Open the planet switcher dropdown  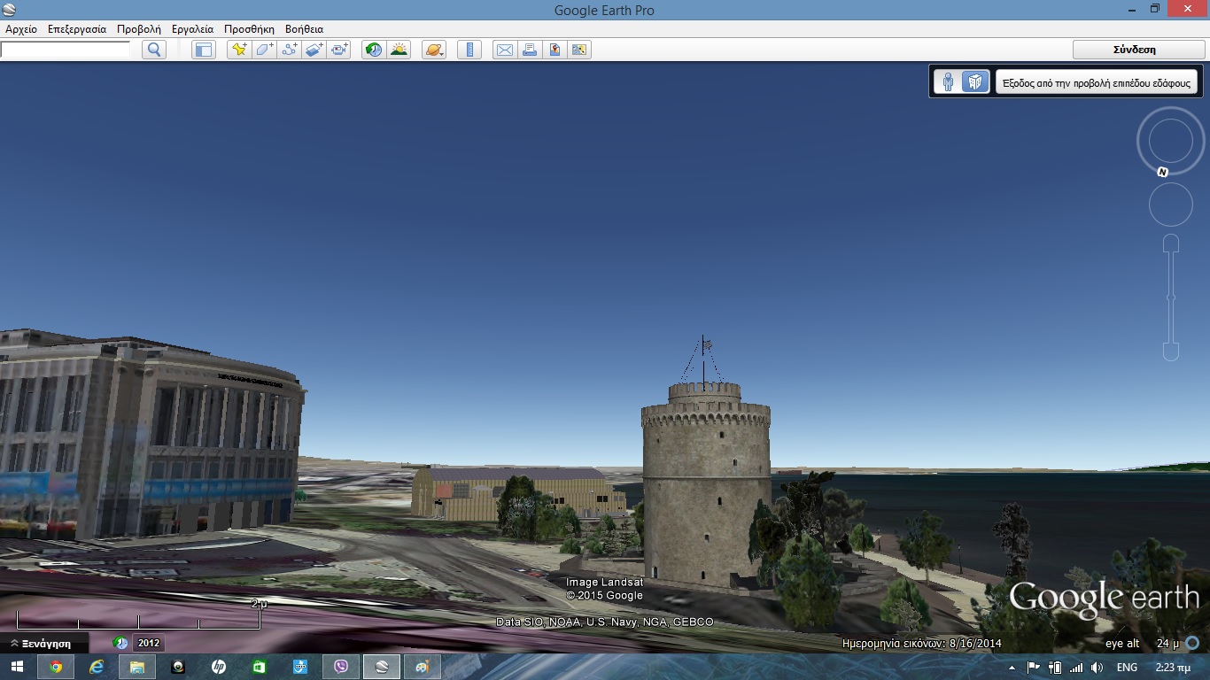434,50
